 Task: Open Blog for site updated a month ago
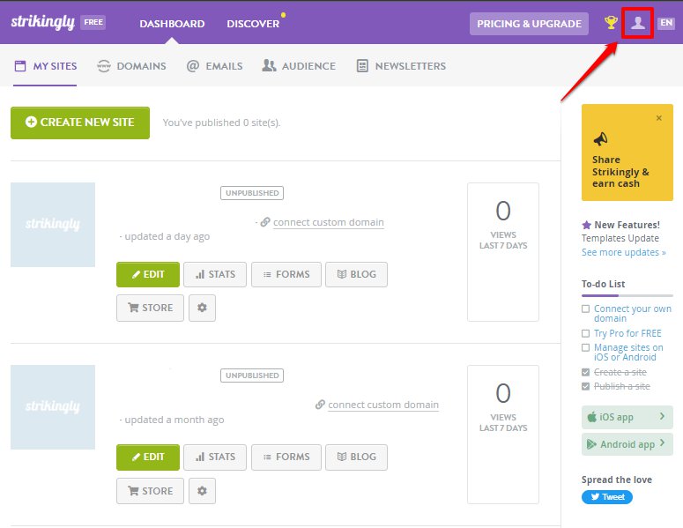click(356, 457)
